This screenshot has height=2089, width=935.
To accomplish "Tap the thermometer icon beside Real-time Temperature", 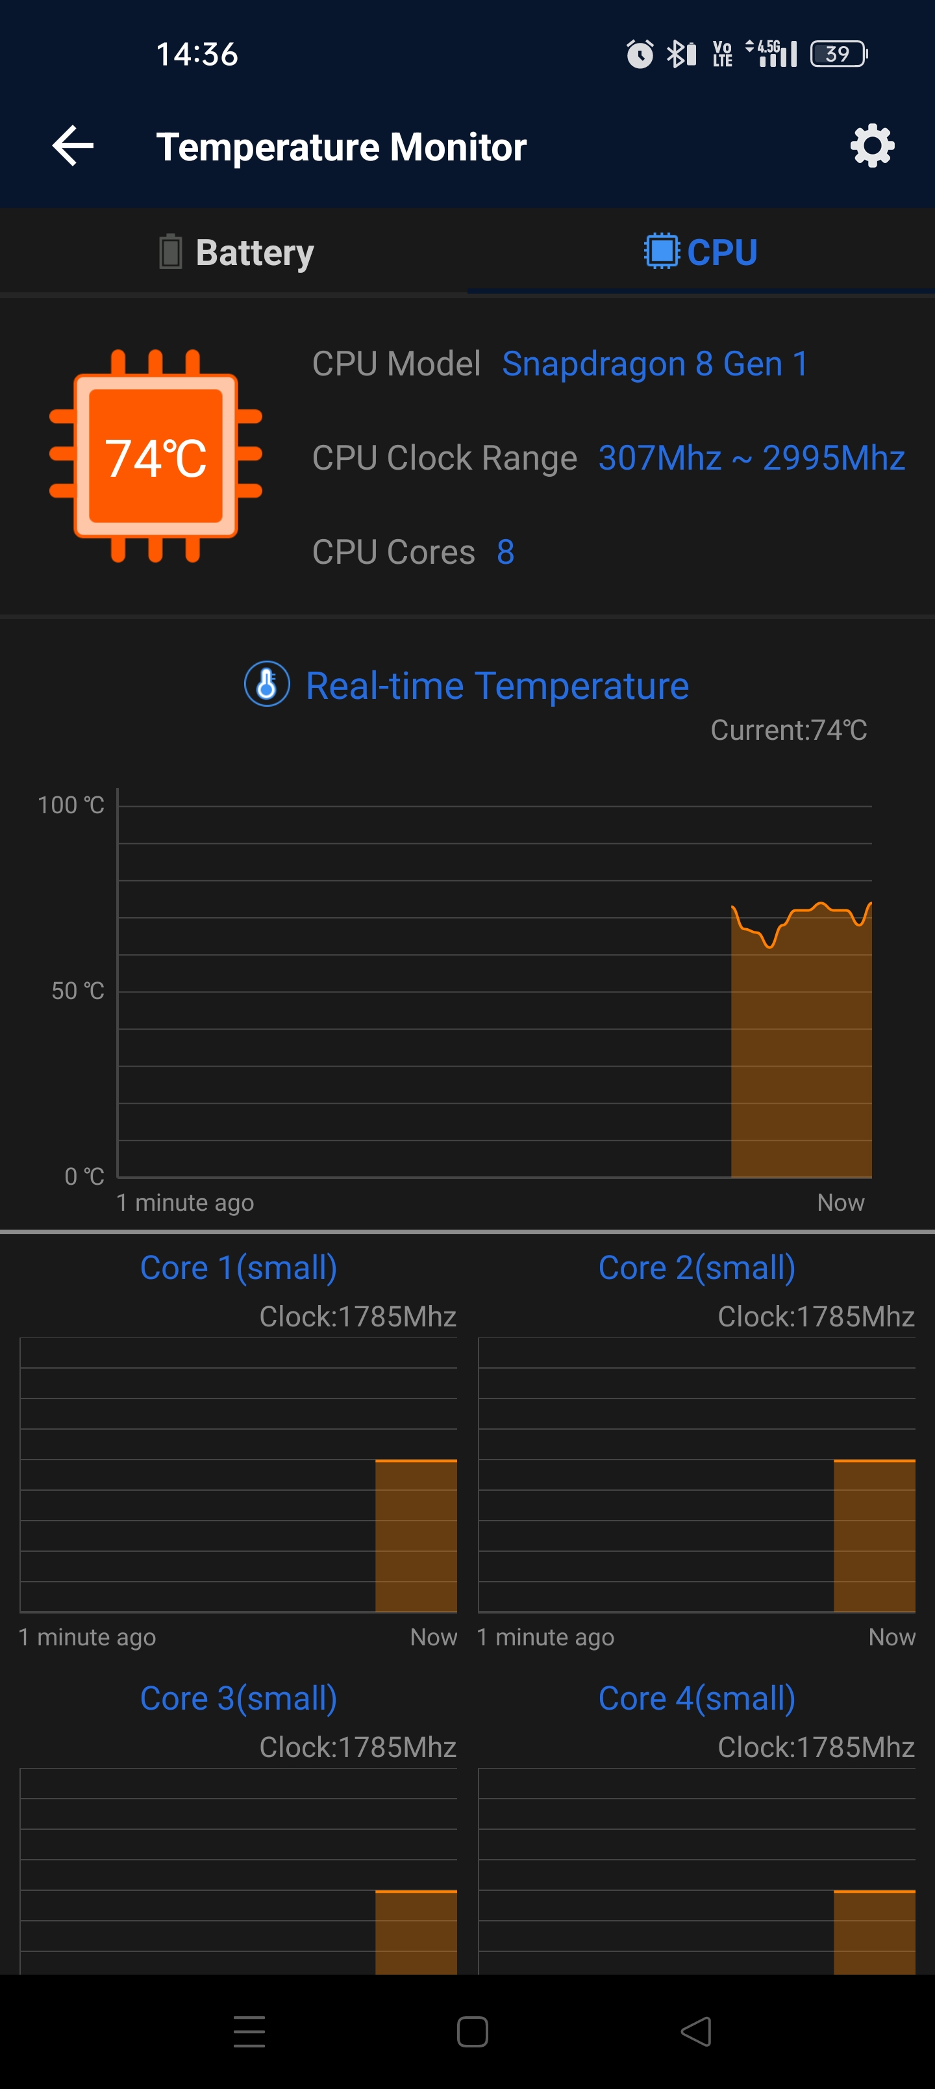I will coord(267,685).
